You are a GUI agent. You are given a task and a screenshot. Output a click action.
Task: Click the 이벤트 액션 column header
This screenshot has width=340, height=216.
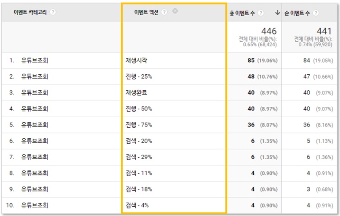click(146, 12)
